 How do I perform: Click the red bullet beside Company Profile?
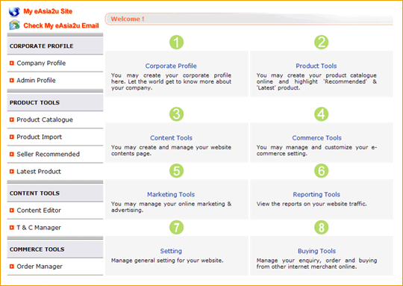click(x=11, y=63)
